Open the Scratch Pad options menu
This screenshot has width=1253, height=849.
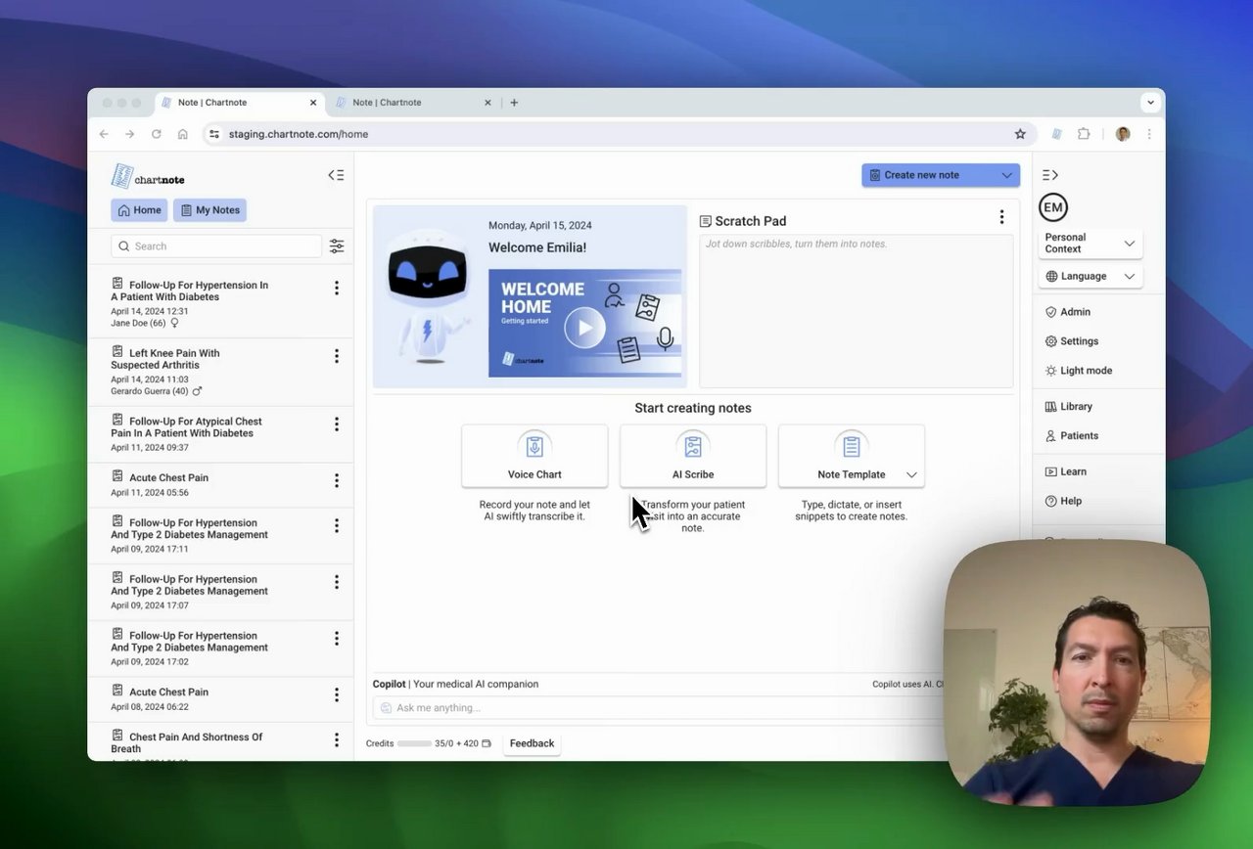(x=1001, y=217)
